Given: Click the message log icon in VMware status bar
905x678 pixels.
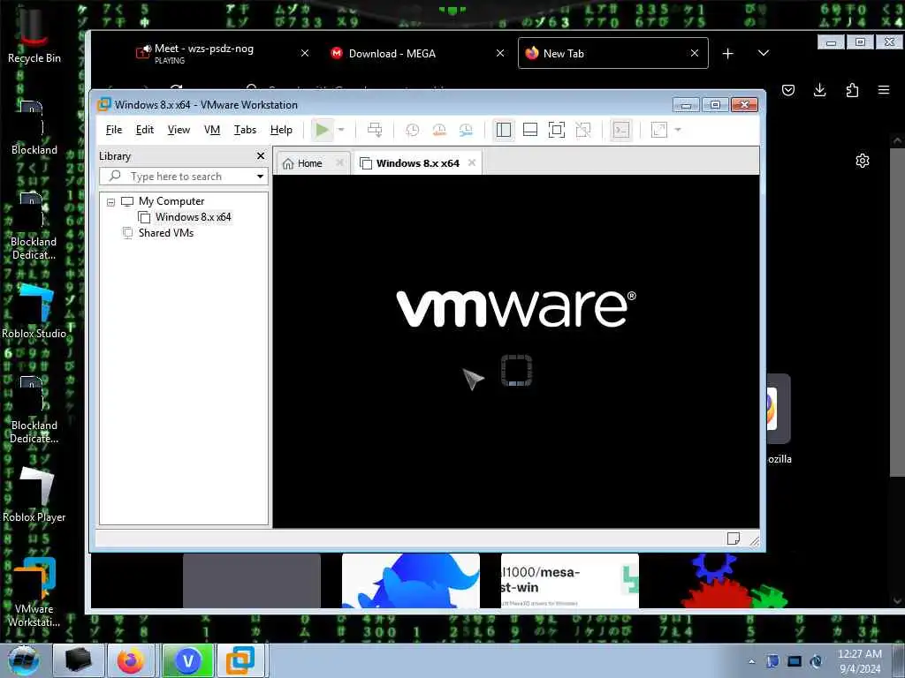Looking at the screenshot, I should coord(733,539).
